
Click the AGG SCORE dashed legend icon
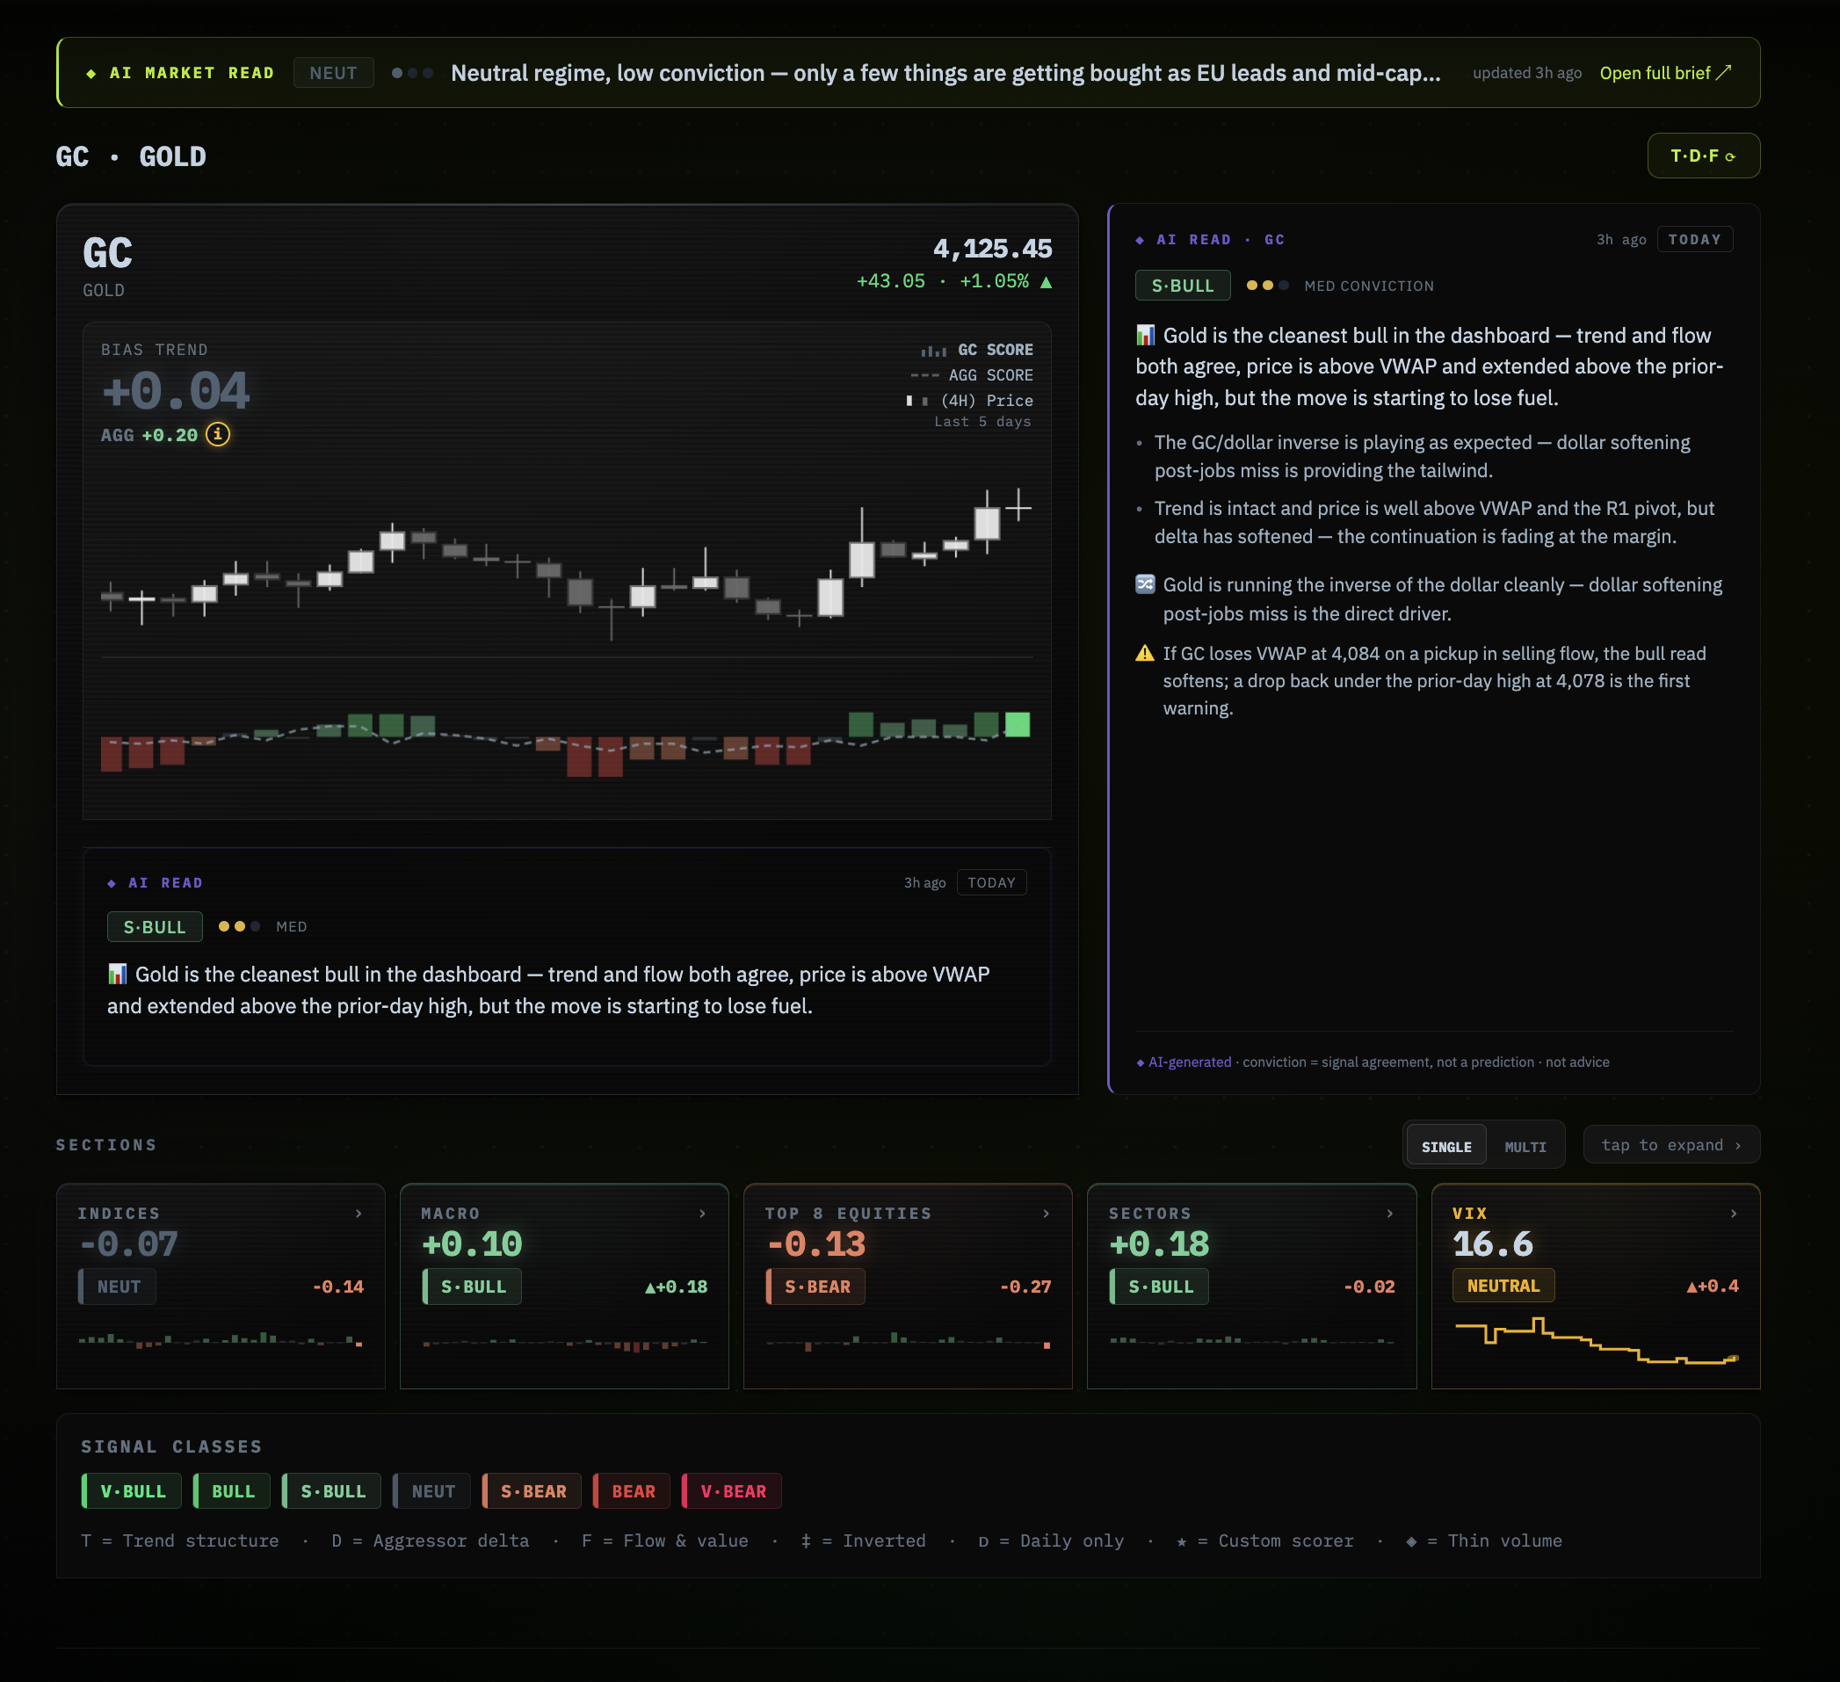pyautogui.click(x=924, y=375)
